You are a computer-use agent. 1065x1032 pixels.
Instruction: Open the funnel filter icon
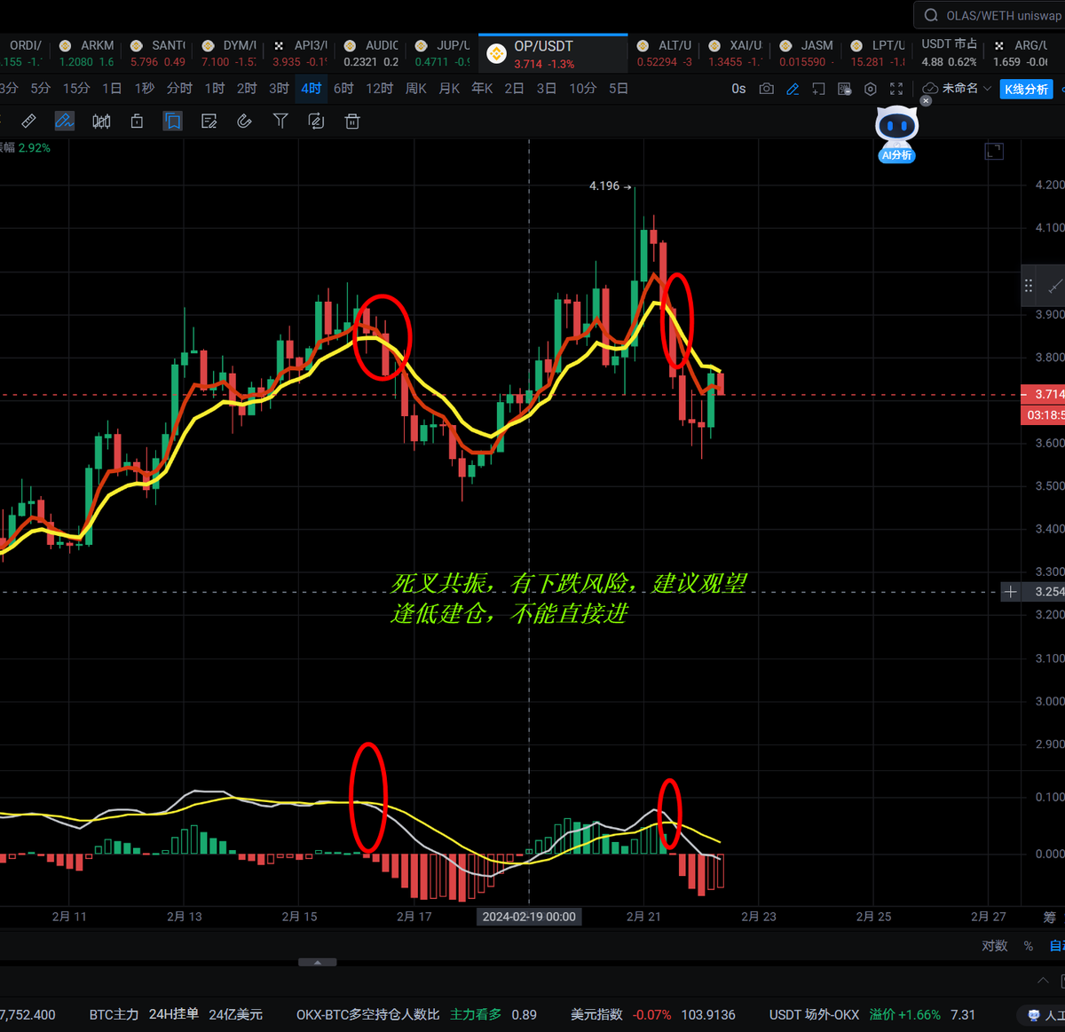(280, 121)
